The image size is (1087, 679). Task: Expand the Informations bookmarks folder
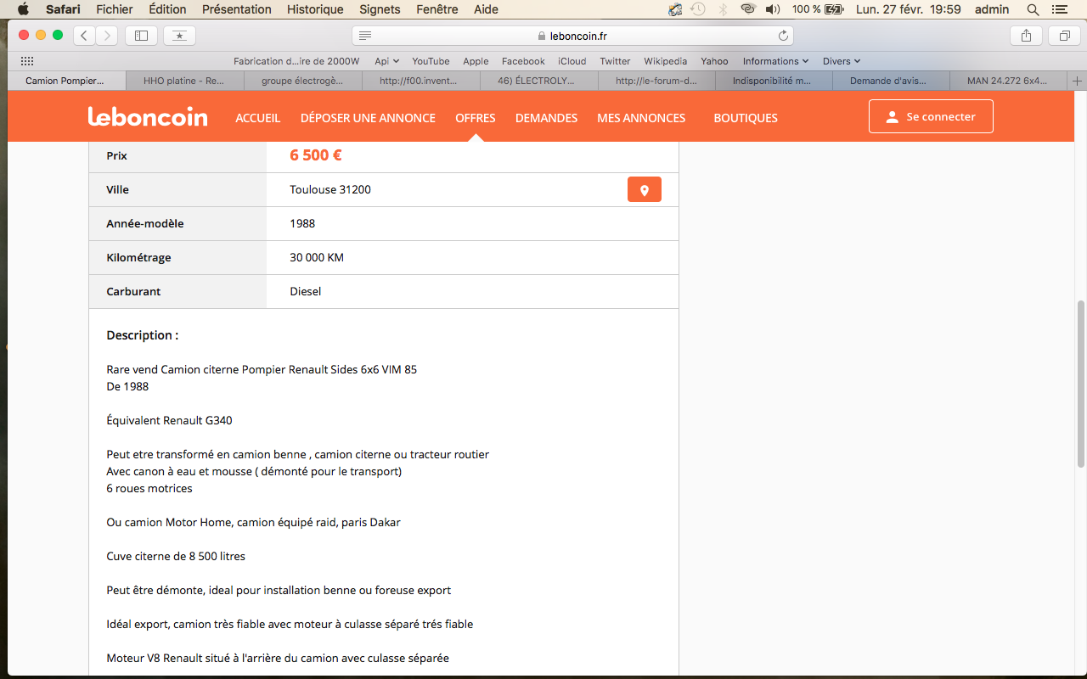tap(775, 61)
